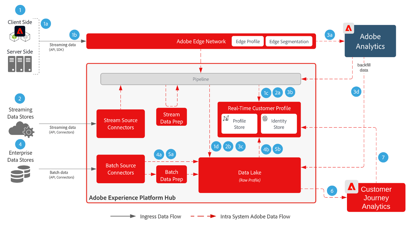Select the Edge Segmentation box
409x225 pixels.
click(289, 41)
